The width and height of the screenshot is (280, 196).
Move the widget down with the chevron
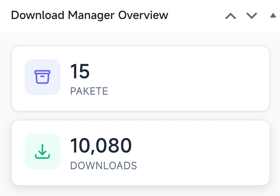click(x=252, y=16)
